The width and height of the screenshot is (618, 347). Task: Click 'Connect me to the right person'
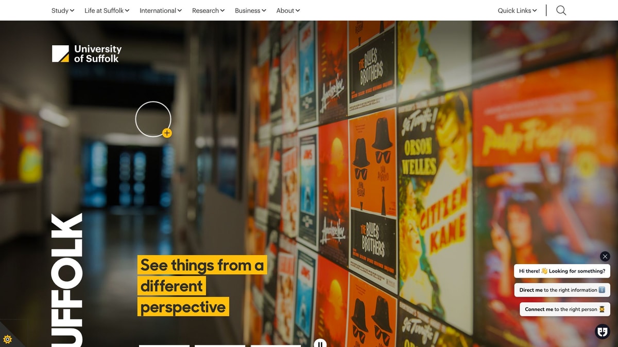tap(565, 309)
